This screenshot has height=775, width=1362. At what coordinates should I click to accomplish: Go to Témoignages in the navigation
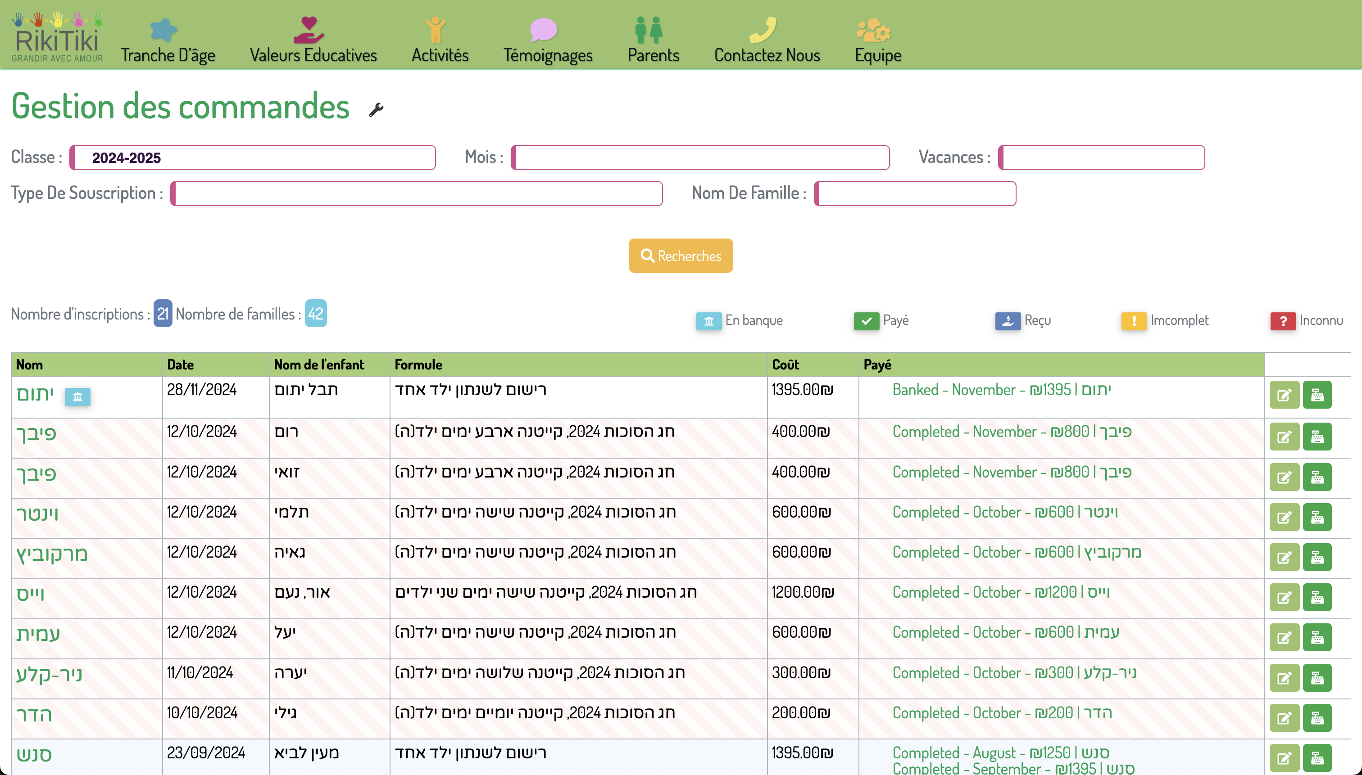(x=548, y=40)
